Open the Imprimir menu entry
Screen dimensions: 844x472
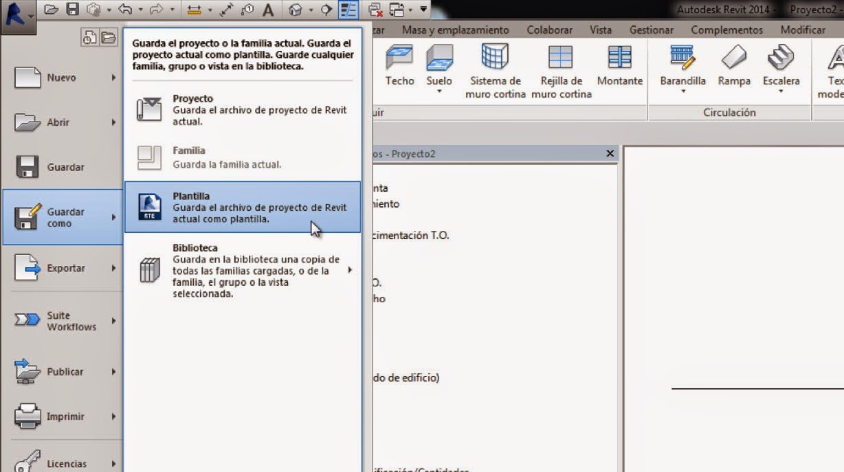[x=63, y=416]
